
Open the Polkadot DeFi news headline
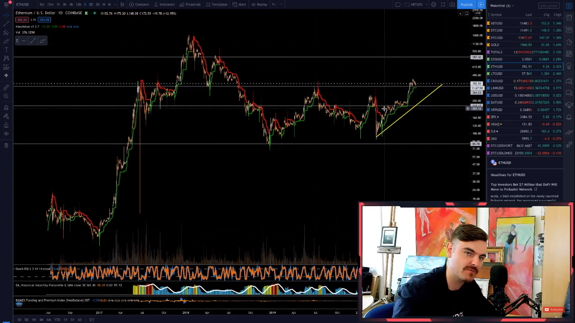[524, 187]
